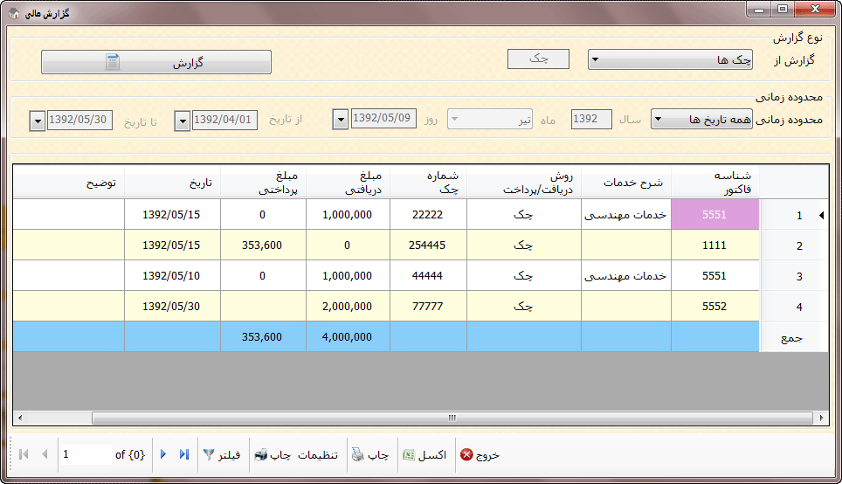Select the highlighted invoice cell 5551
The width and height of the screenshot is (842, 484).
coord(714,215)
